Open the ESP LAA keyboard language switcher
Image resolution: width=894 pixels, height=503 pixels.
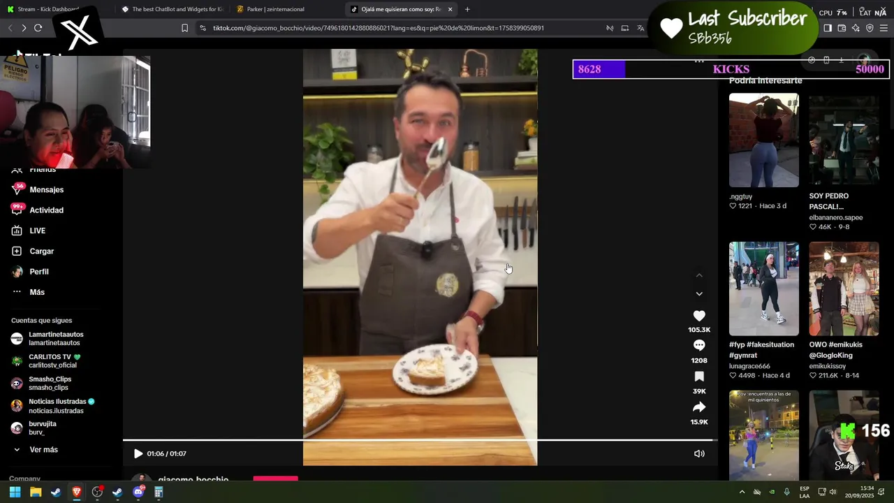click(805, 492)
